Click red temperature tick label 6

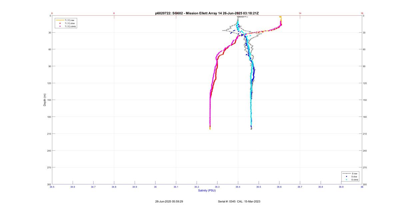52,13
